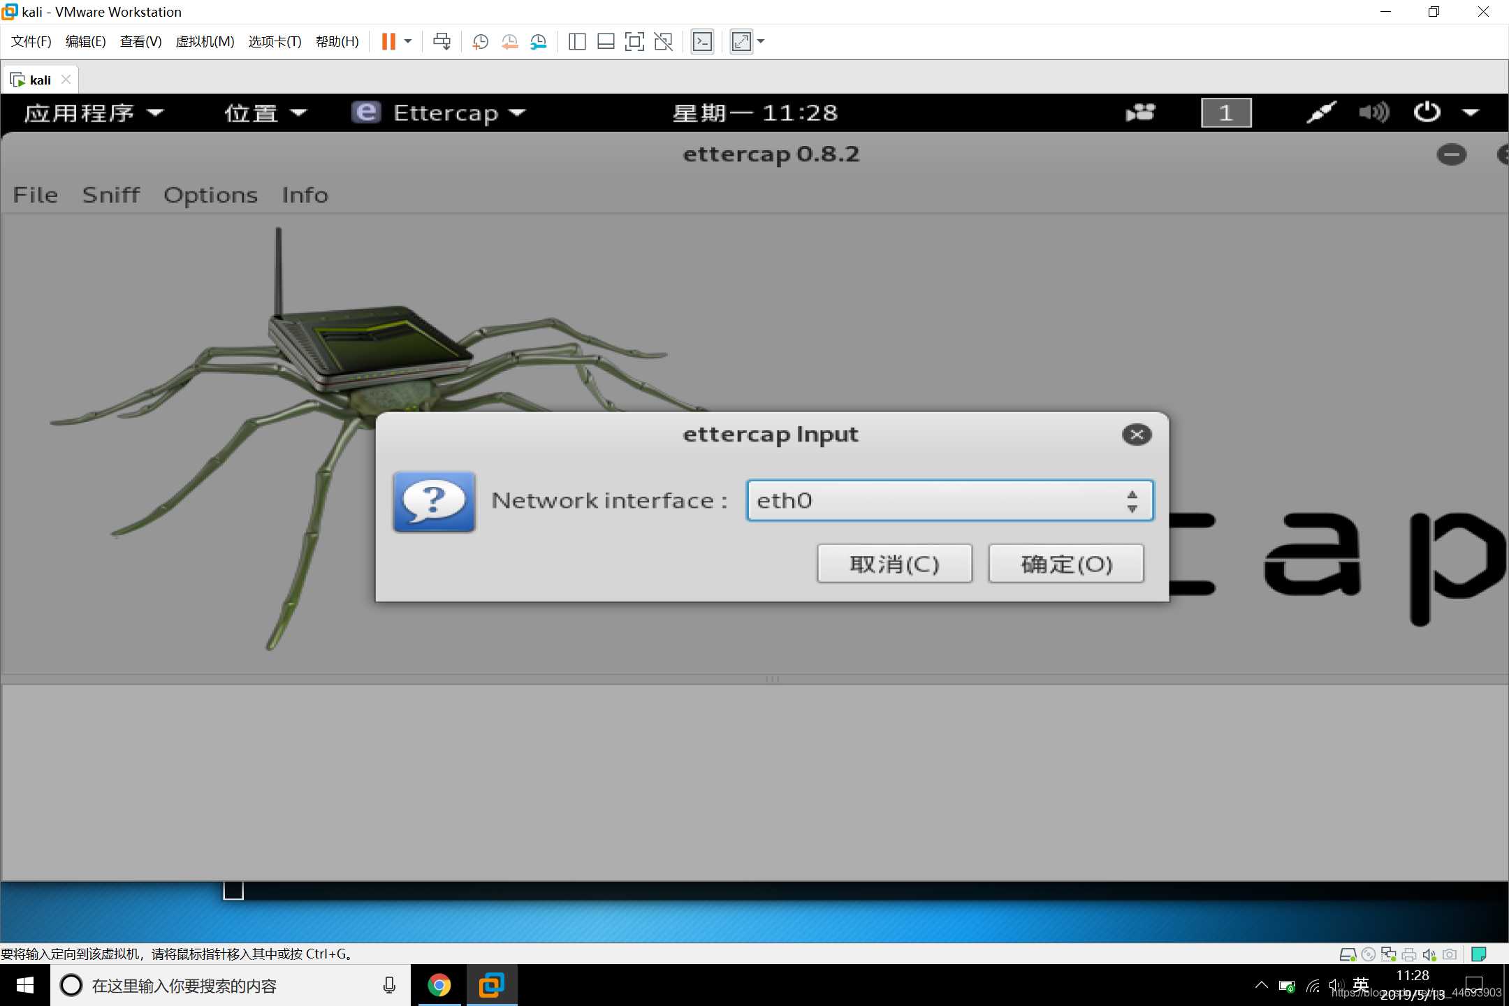The width and height of the screenshot is (1509, 1006).
Task: Open the console view icon
Action: pos(702,42)
